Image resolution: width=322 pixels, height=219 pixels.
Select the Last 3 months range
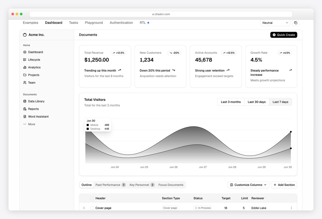231,102
